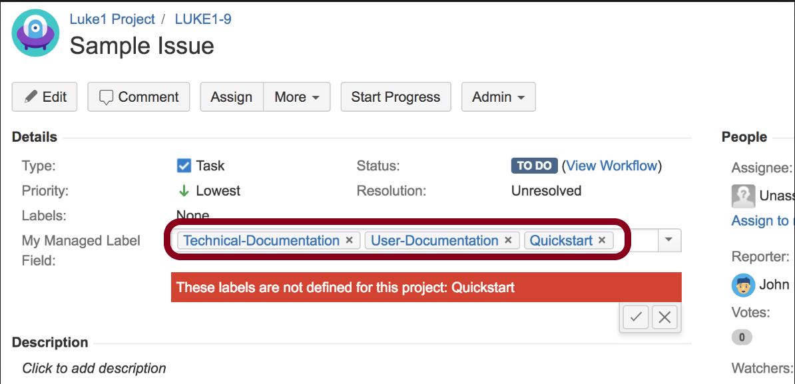Image resolution: width=795 pixels, height=384 pixels.
Task: Click to add description text area
Action: pyautogui.click(x=94, y=368)
